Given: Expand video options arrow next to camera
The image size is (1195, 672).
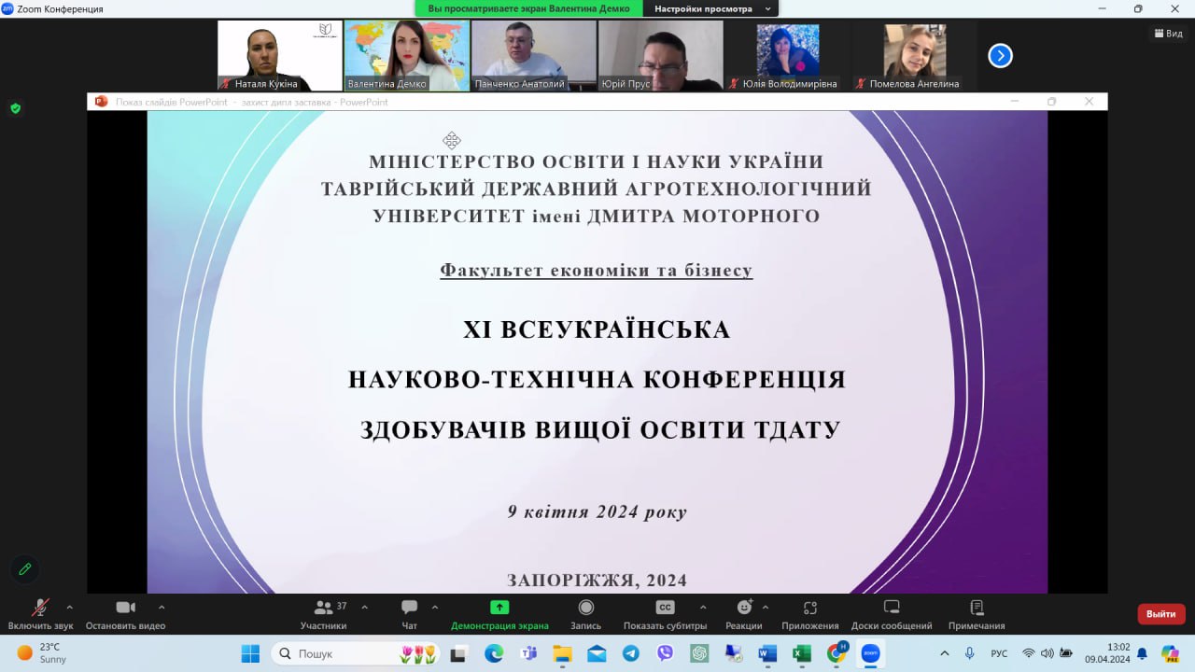Looking at the screenshot, I should [x=162, y=607].
